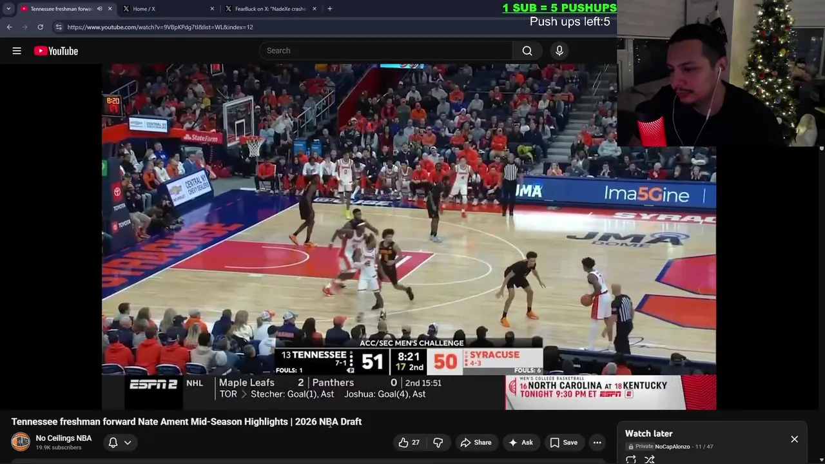This screenshot has width=825, height=464.
Task: Pause video by clicking the player
Action: [409, 237]
